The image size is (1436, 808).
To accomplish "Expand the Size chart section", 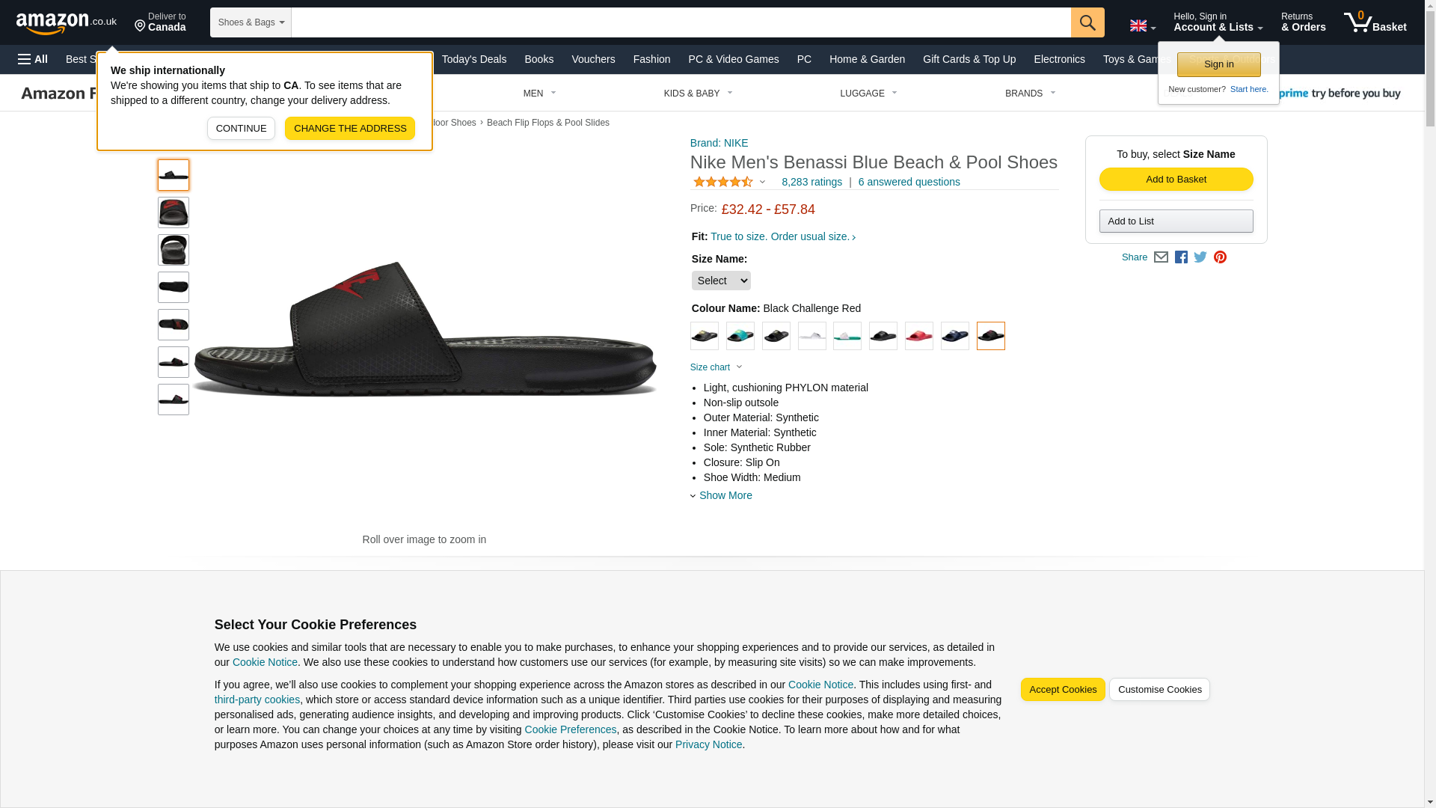I will tap(716, 367).
